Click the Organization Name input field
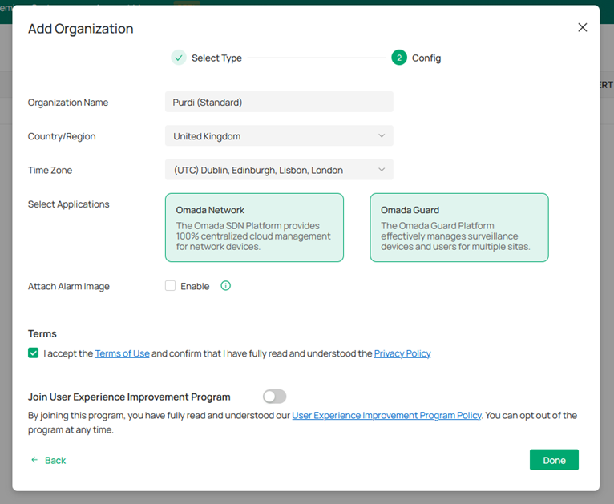Screen dimensions: 614x504 click(x=278, y=102)
